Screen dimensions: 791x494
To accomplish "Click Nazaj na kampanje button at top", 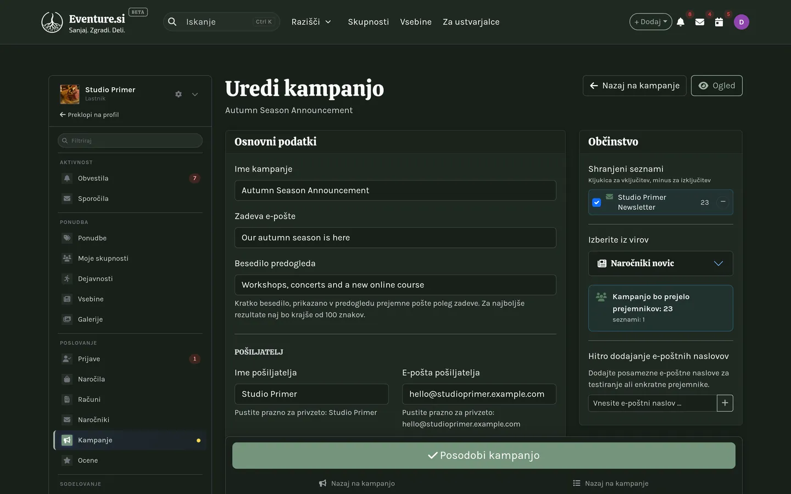I will tap(634, 86).
